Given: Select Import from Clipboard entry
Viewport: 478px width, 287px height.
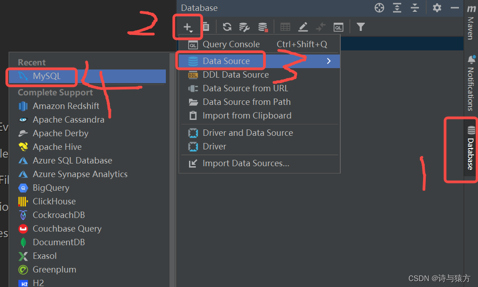Looking at the screenshot, I should click(259, 116).
